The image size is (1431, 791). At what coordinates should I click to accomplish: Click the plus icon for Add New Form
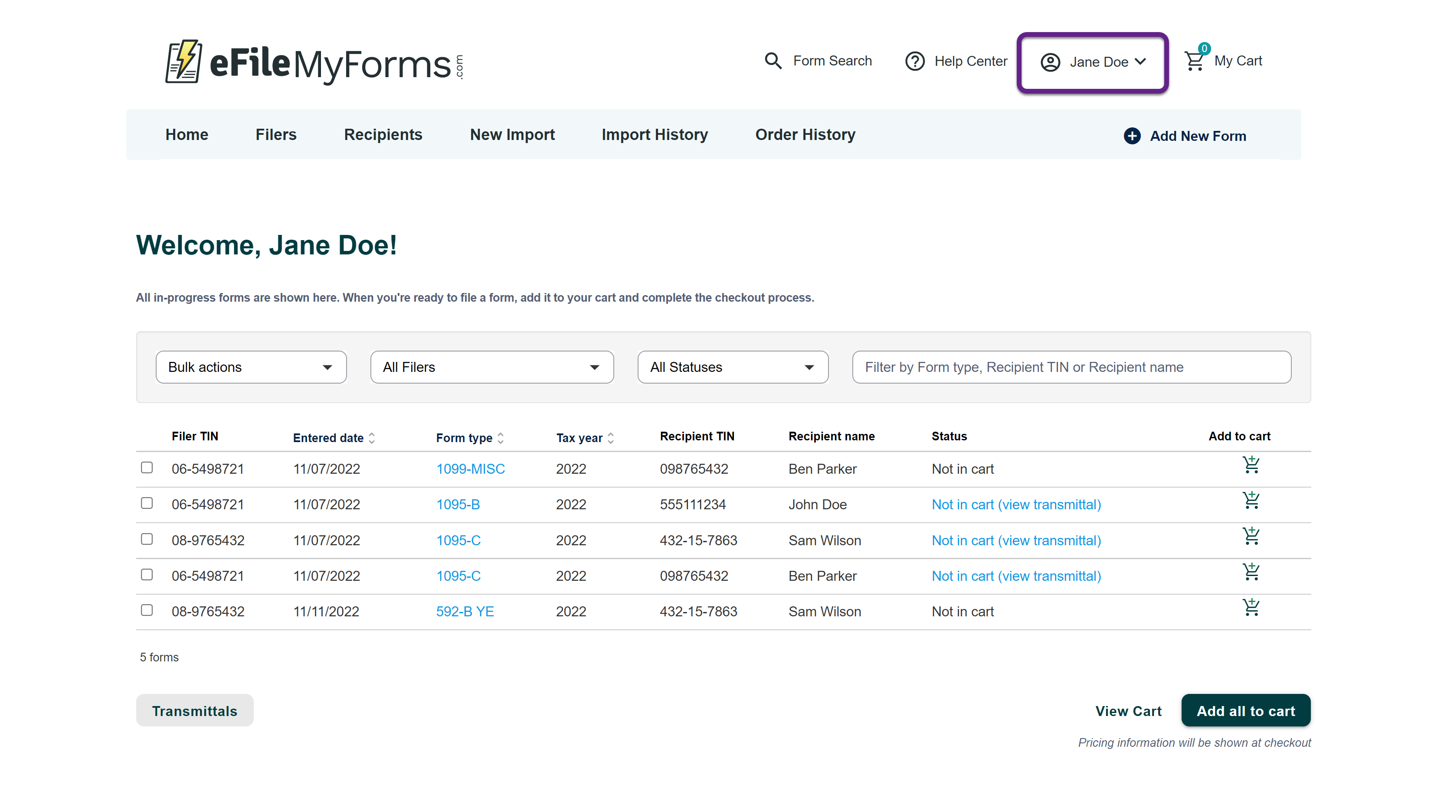1132,136
